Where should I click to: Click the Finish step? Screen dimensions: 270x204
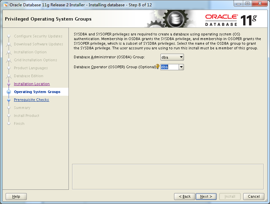pos(19,124)
